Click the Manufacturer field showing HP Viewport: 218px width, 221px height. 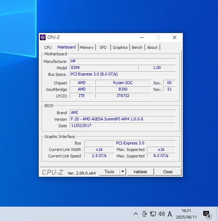point(123,61)
